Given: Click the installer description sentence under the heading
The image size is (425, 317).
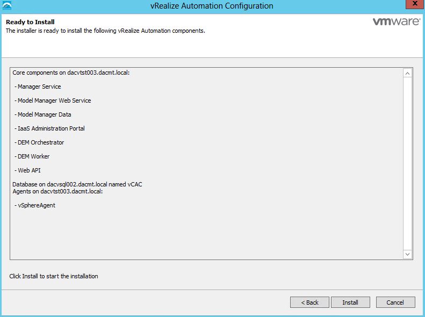Looking at the screenshot, I should [x=105, y=31].
